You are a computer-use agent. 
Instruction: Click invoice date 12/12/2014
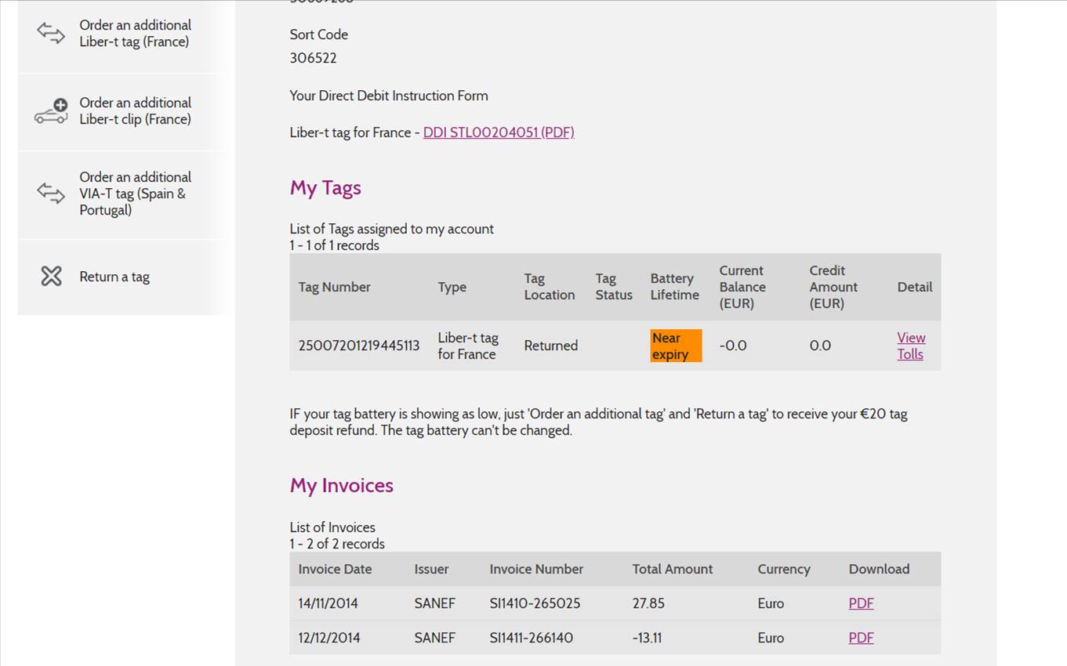coord(329,638)
